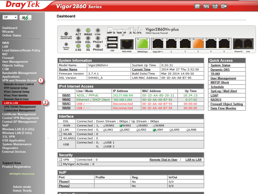Click the ACT LED on router image

(78, 30)
